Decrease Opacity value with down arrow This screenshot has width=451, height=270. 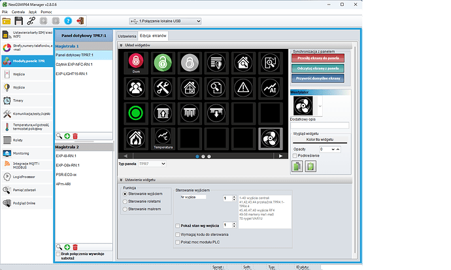coord(333,149)
